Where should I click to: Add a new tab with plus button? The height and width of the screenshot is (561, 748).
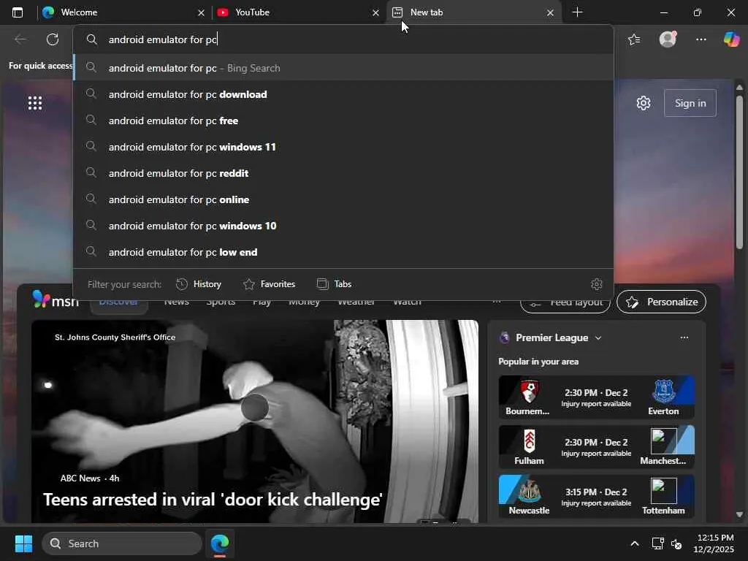(577, 12)
